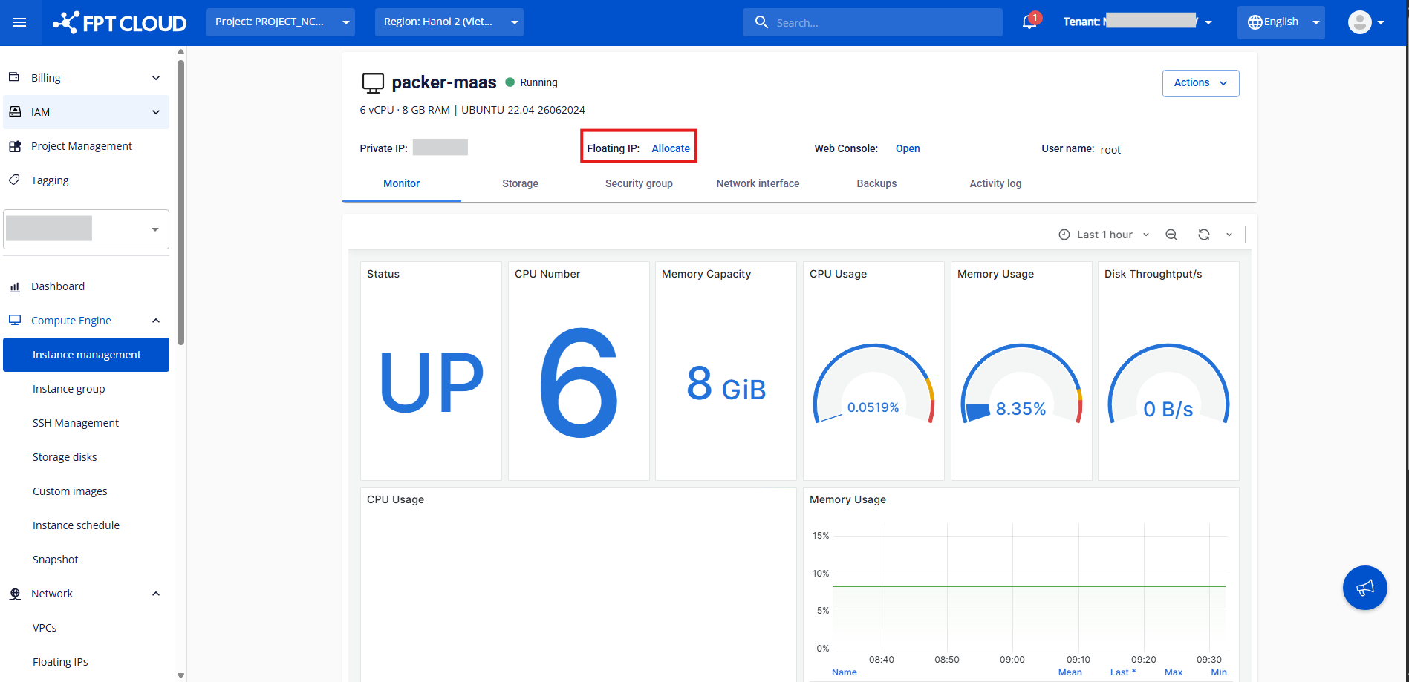Open the English language selector
Image resolution: width=1409 pixels, height=682 pixels.
click(1281, 22)
